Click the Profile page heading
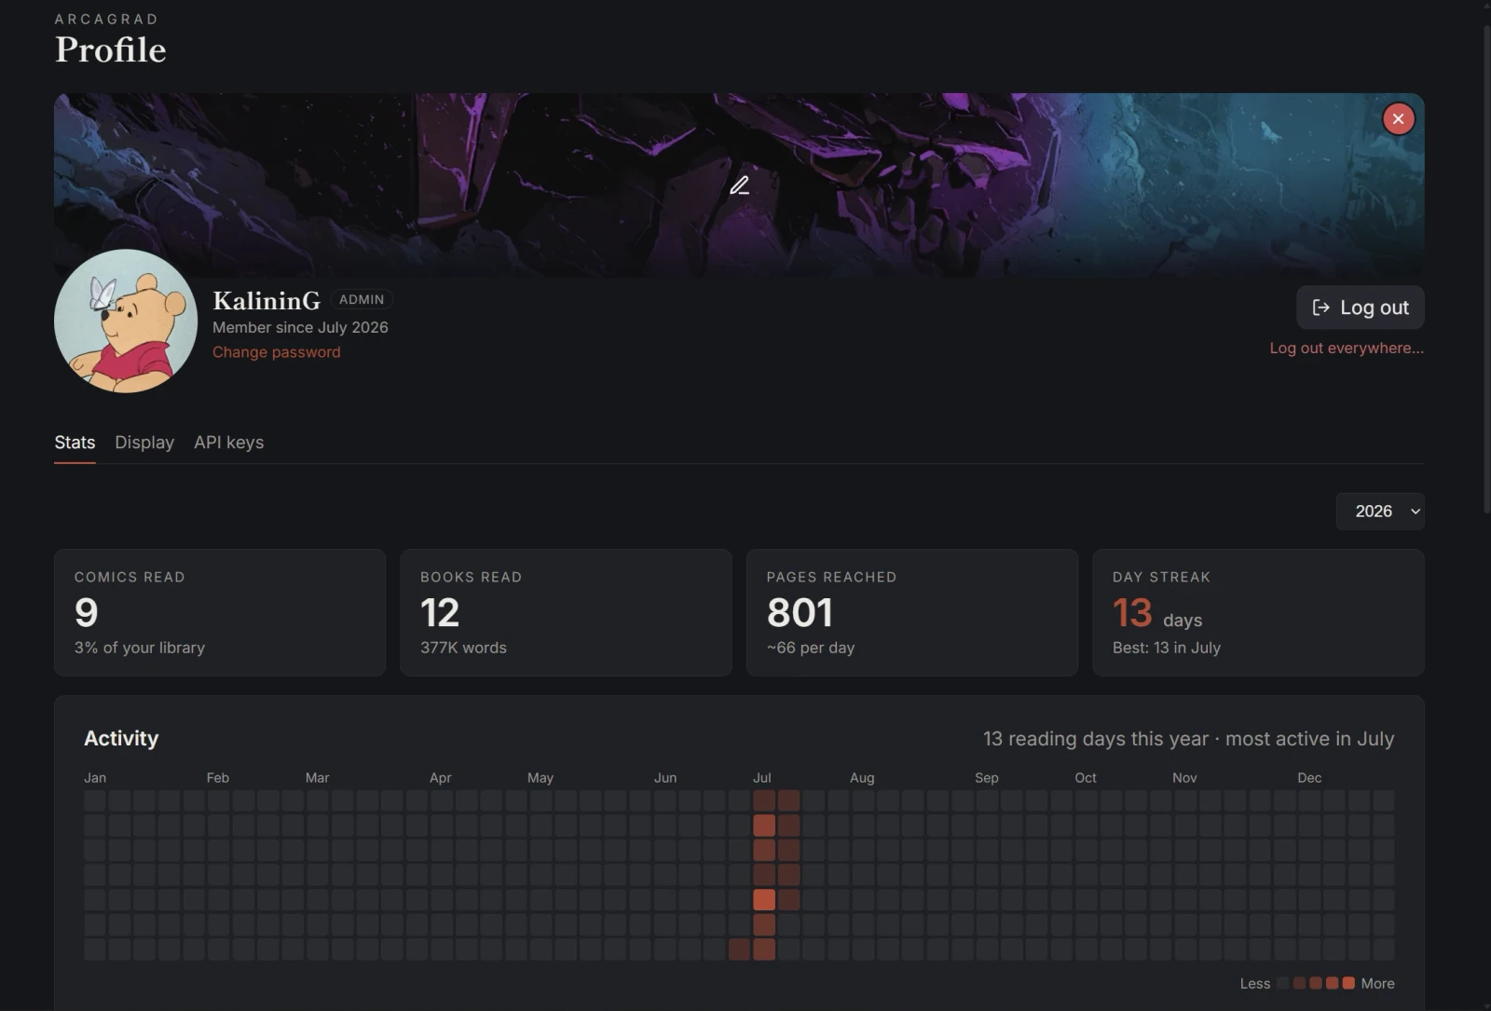This screenshot has height=1011, width=1491. click(110, 49)
